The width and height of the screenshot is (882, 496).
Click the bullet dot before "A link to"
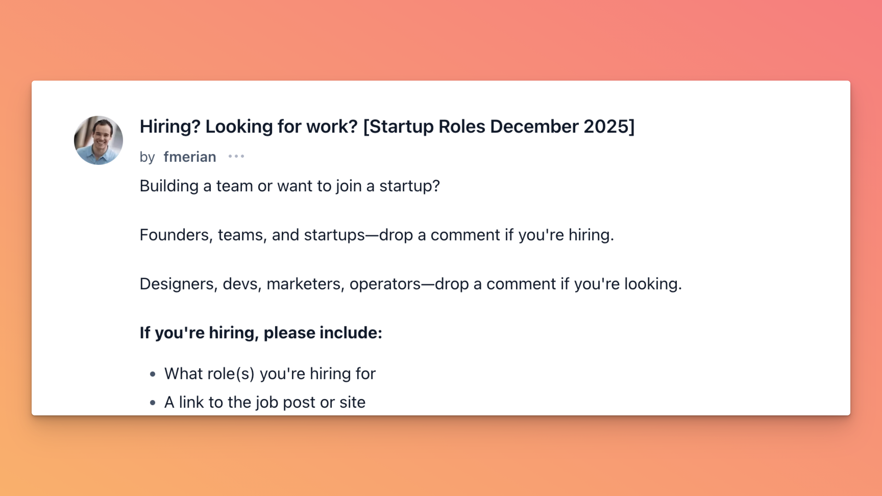153,403
